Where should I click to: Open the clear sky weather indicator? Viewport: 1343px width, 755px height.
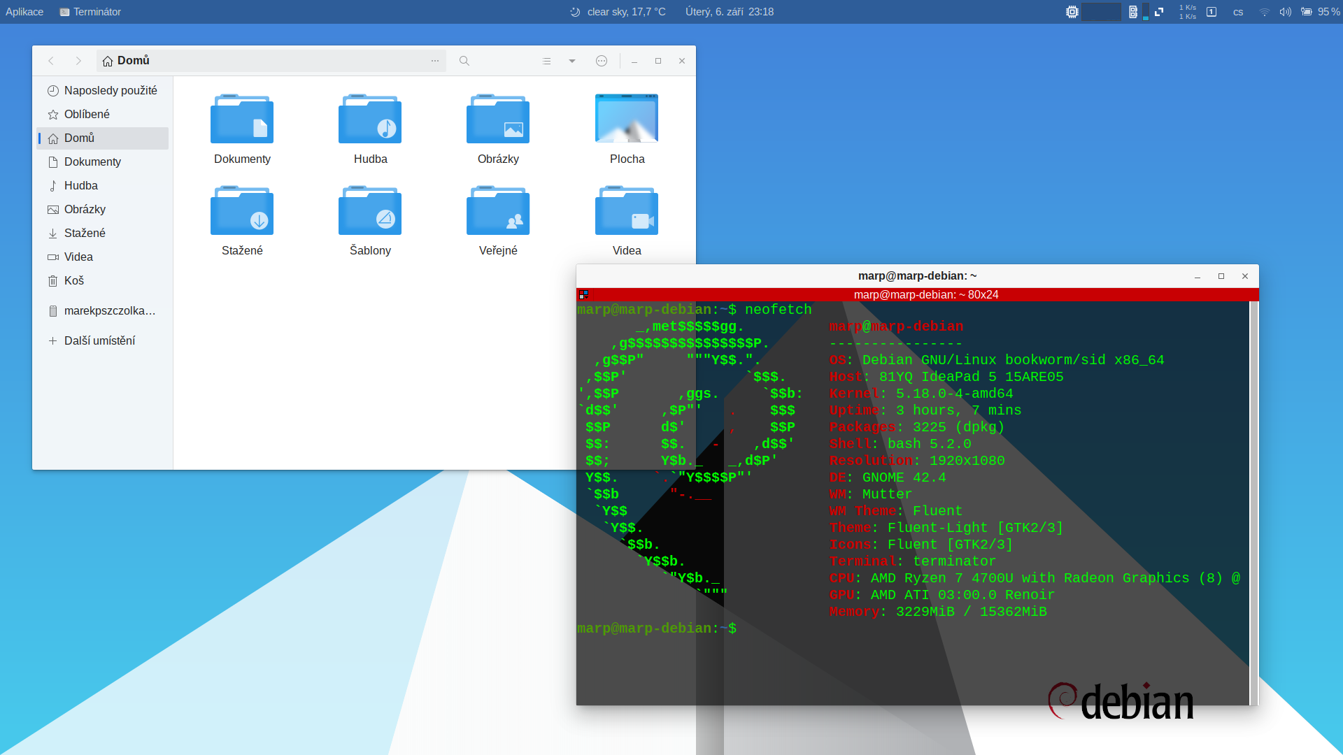tap(618, 12)
